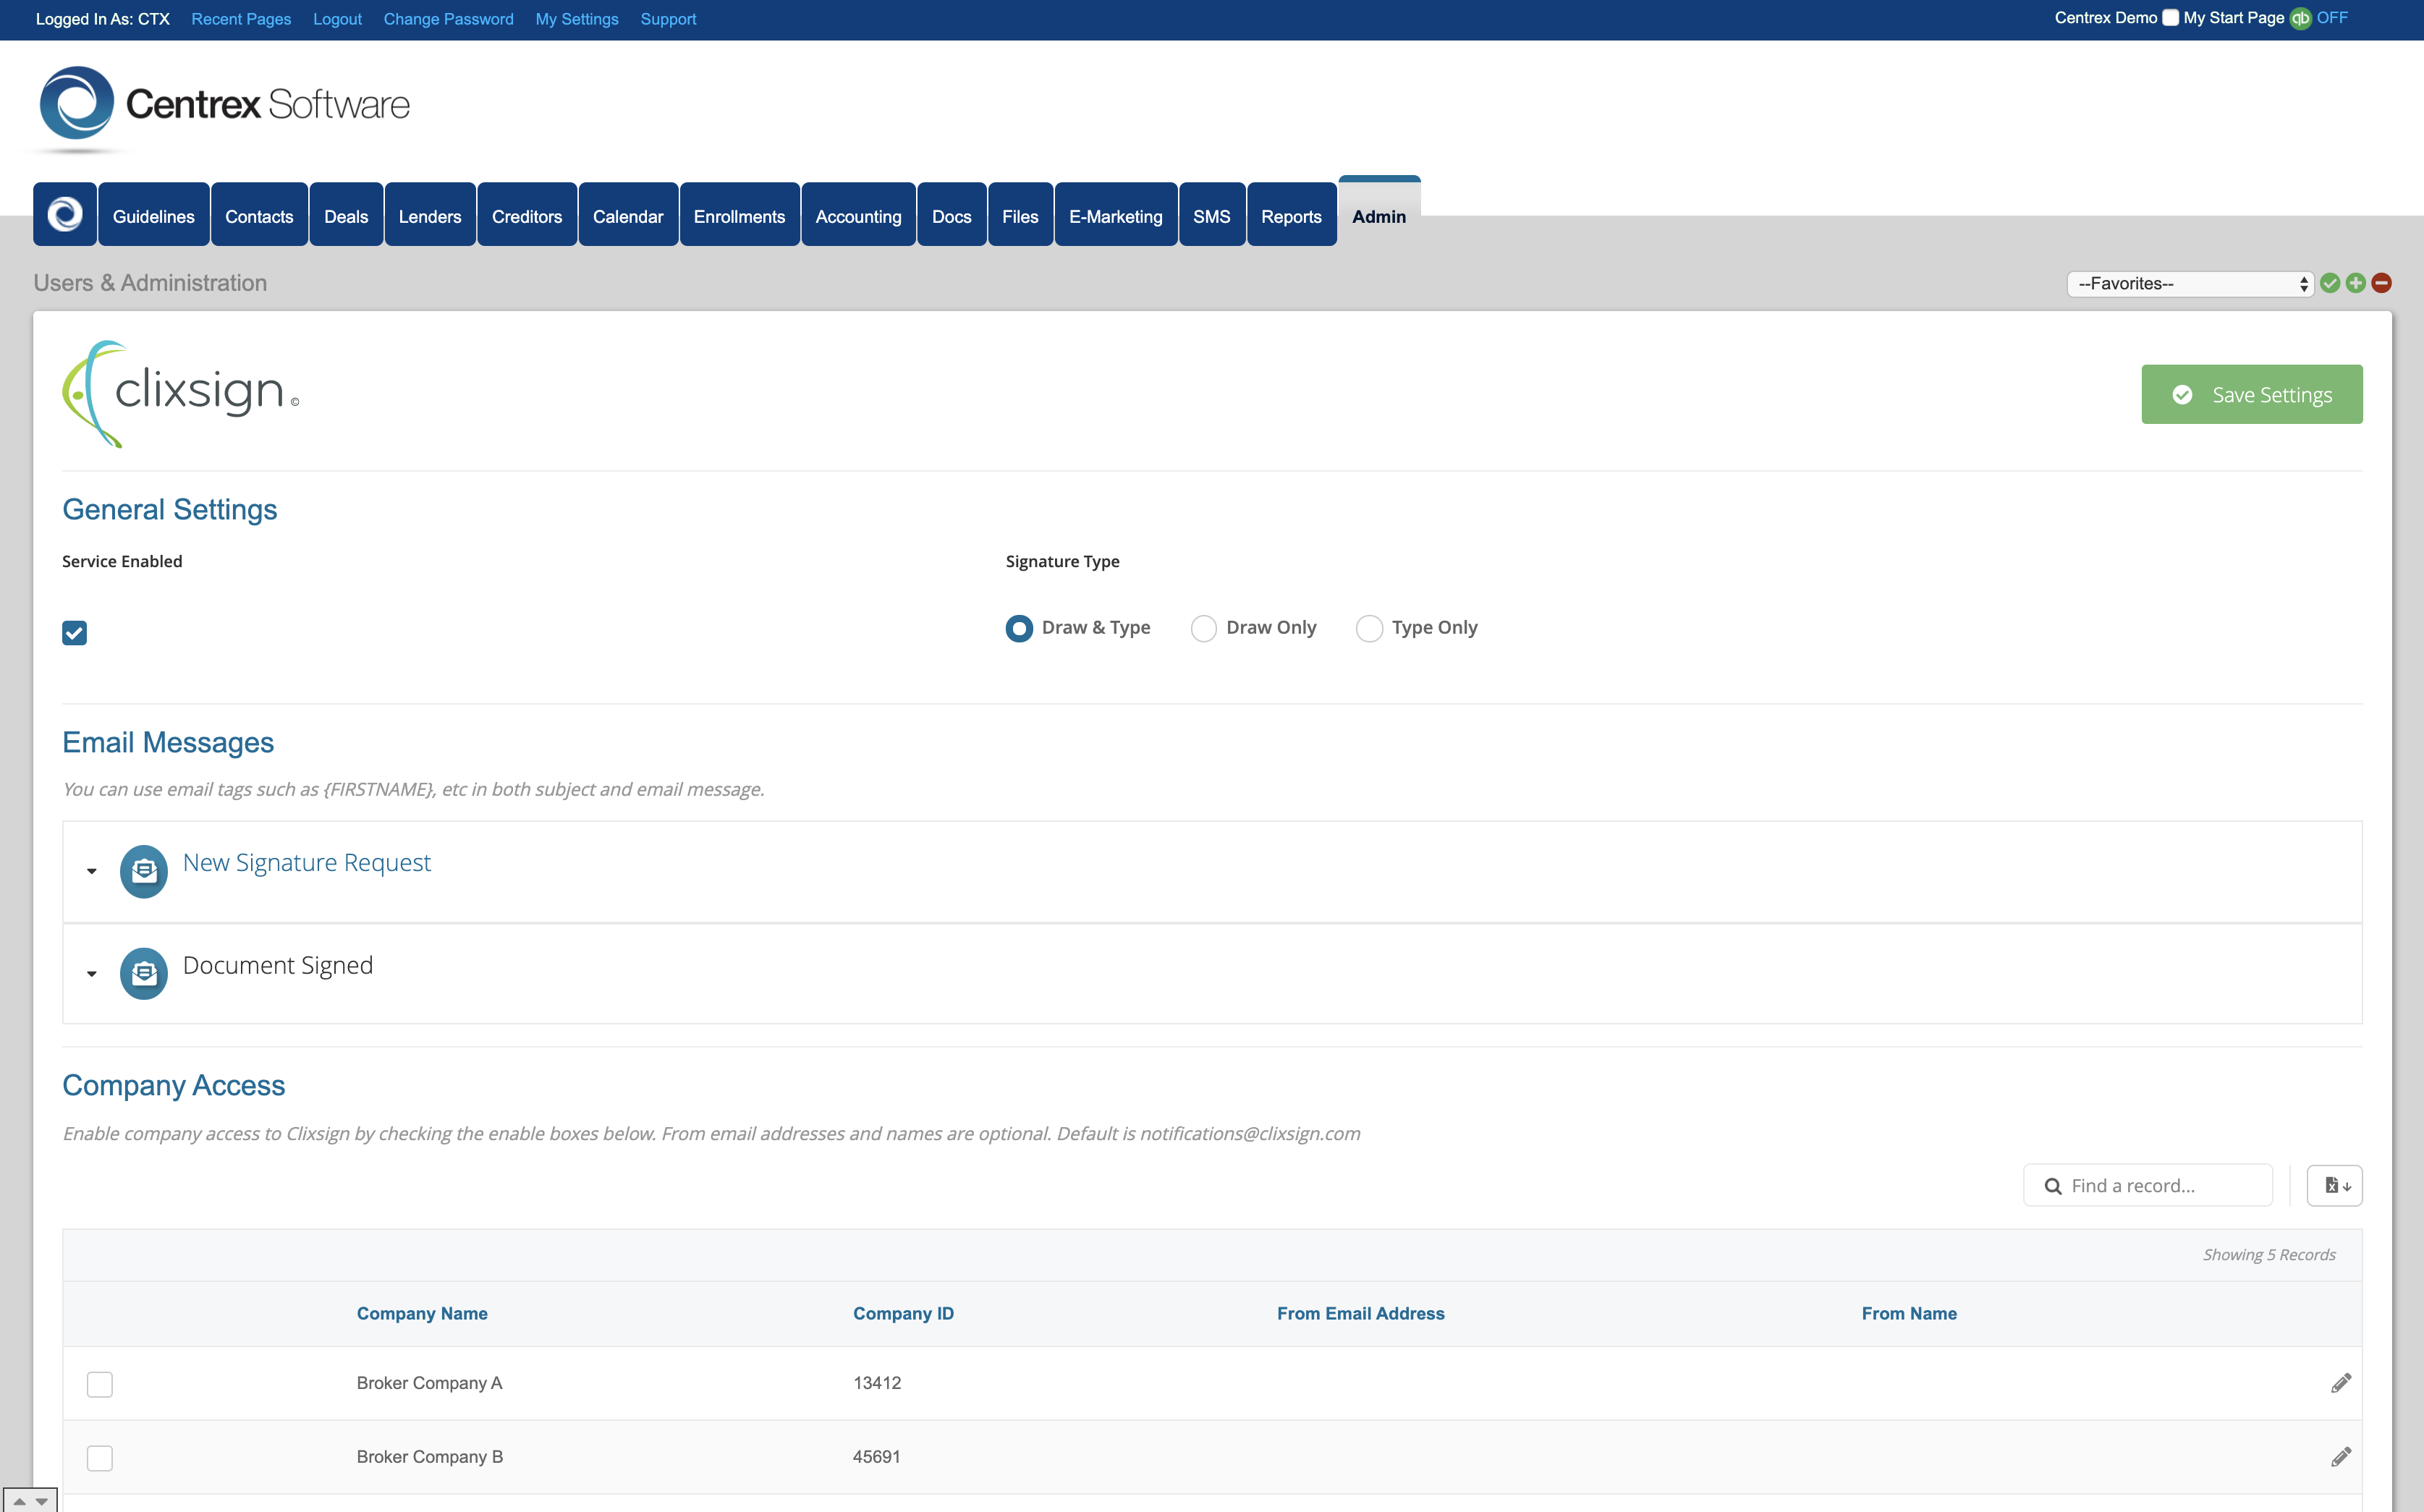2424x1512 pixels.
Task: Sort by Company Name column header
Action: point(422,1313)
